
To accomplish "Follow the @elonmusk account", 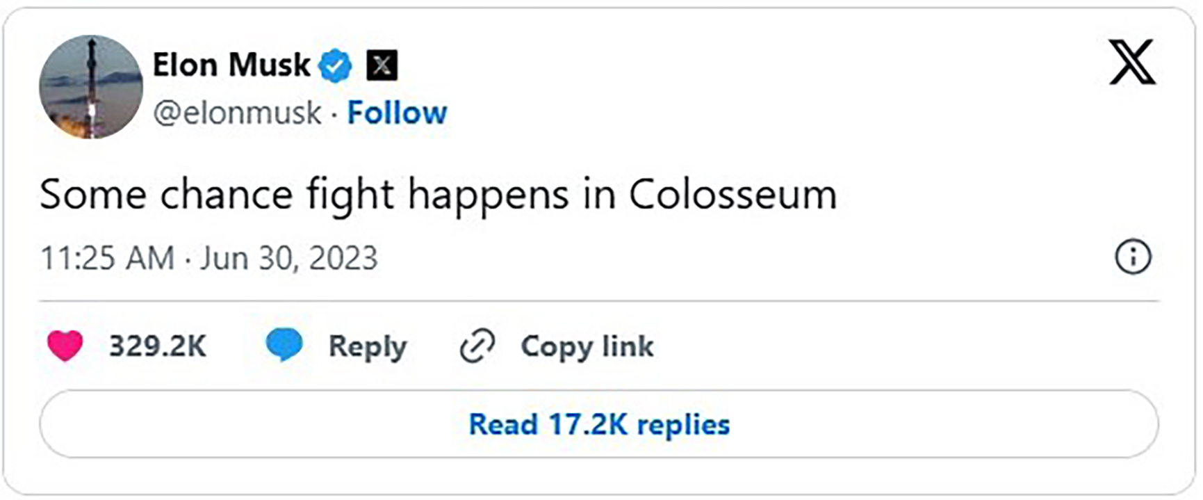I will point(397,113).
